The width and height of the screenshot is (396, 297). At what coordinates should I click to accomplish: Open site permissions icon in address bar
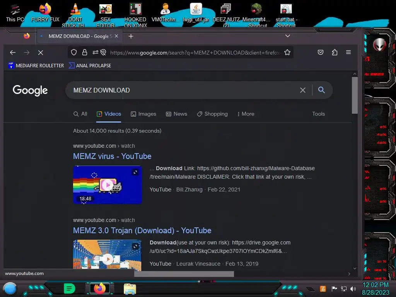coord(95,52)
